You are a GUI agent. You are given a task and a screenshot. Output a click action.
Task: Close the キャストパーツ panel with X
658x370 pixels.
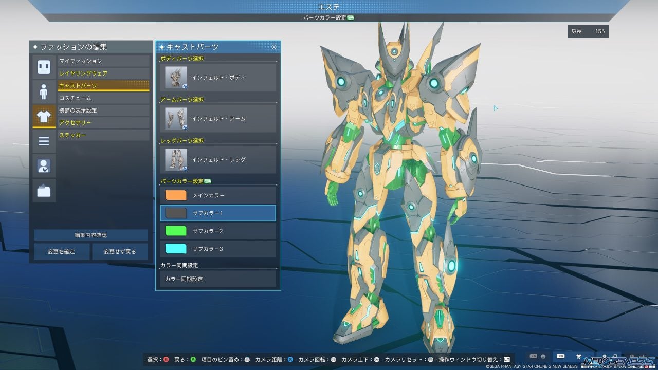274,47
